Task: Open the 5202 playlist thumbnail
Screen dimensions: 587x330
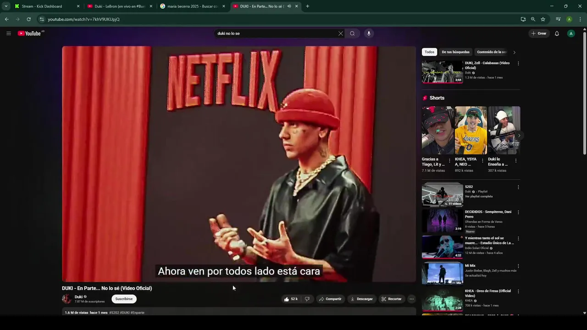Action: (442, 195)
